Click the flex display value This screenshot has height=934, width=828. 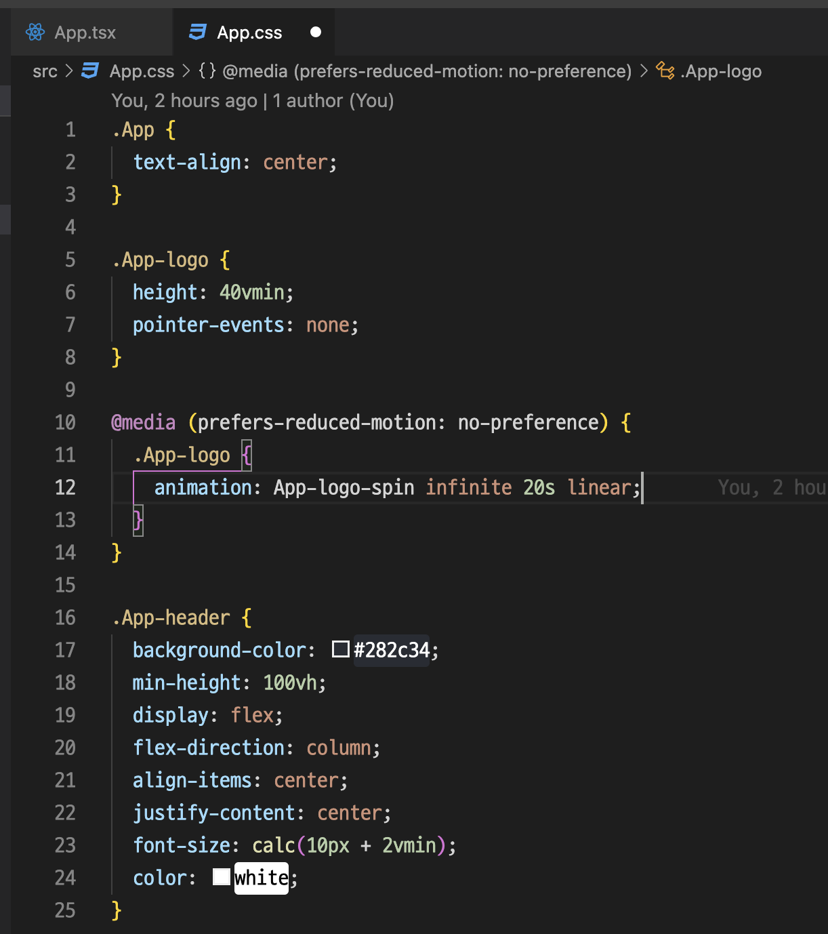tap(252, 715)
